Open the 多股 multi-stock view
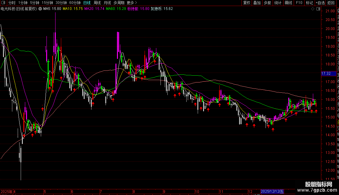 [x=267, y=3]
